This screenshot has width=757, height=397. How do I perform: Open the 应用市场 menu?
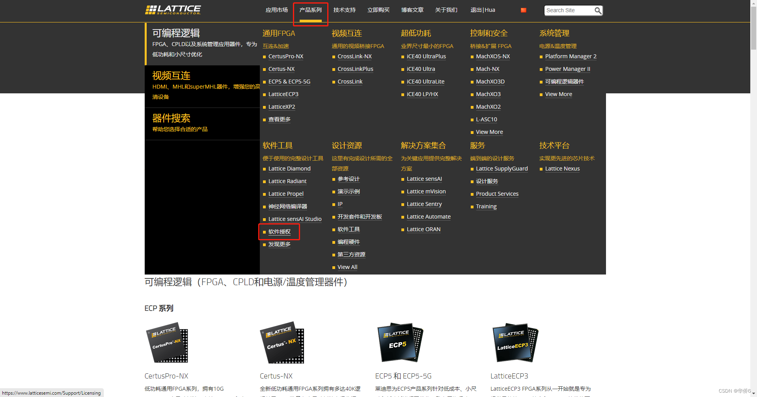point(276,10)
